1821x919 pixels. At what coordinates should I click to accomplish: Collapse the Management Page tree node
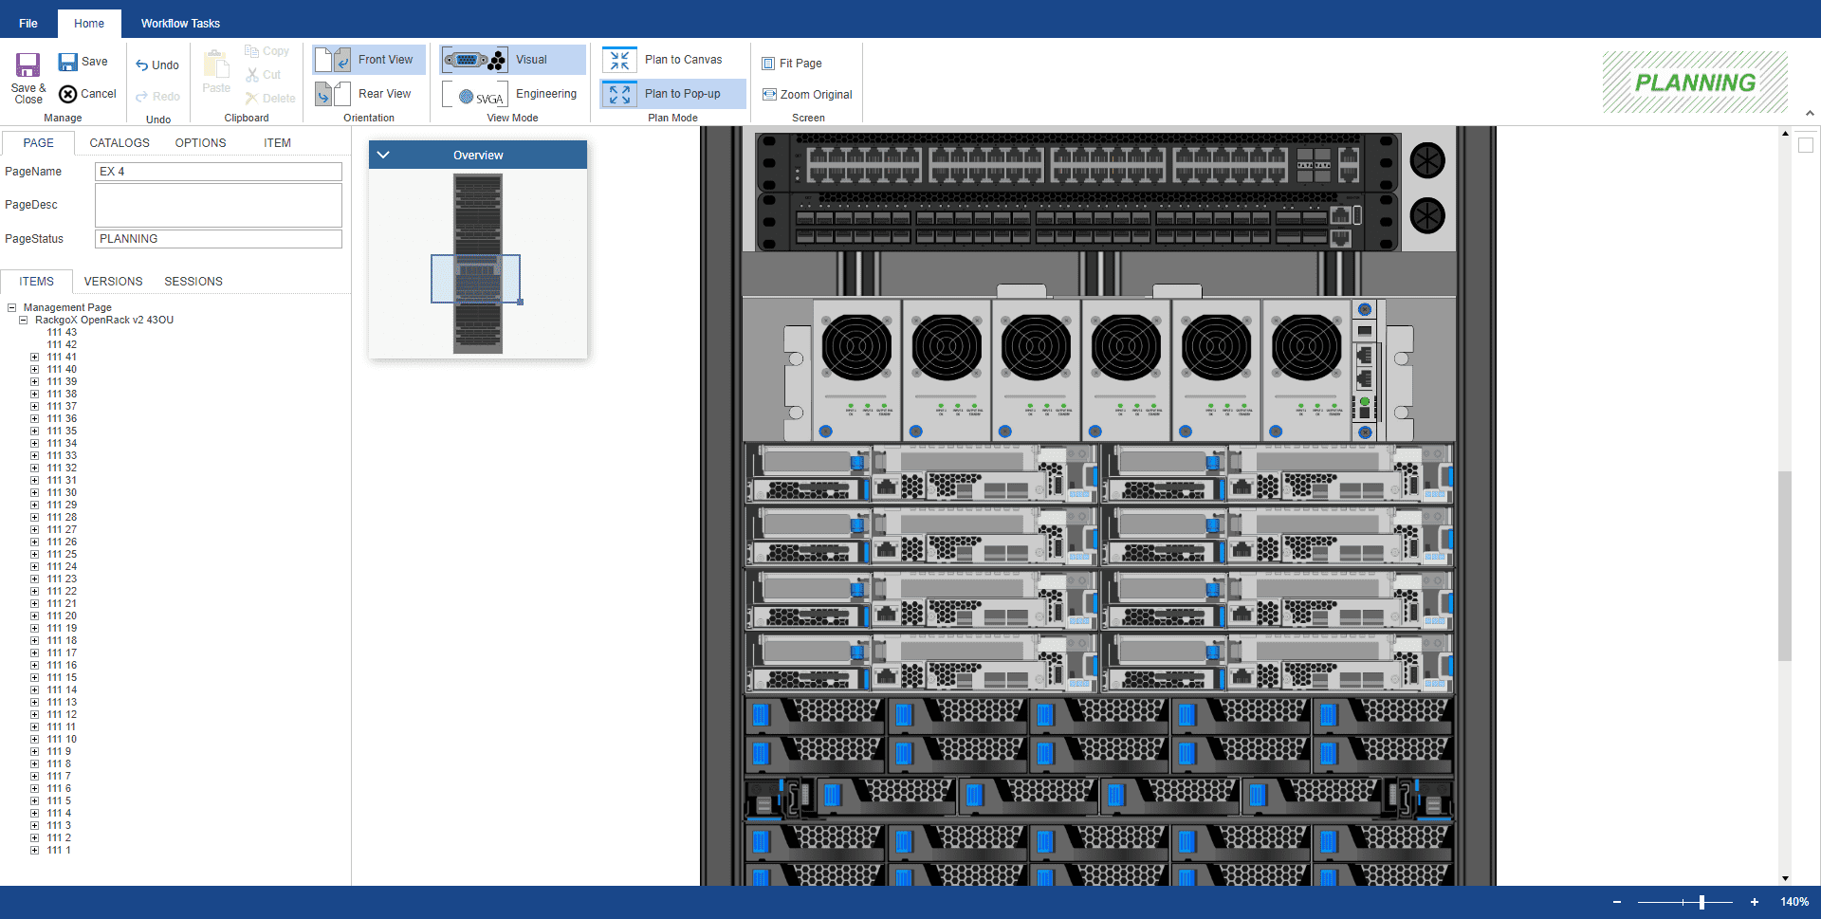(x=12, y=307)
